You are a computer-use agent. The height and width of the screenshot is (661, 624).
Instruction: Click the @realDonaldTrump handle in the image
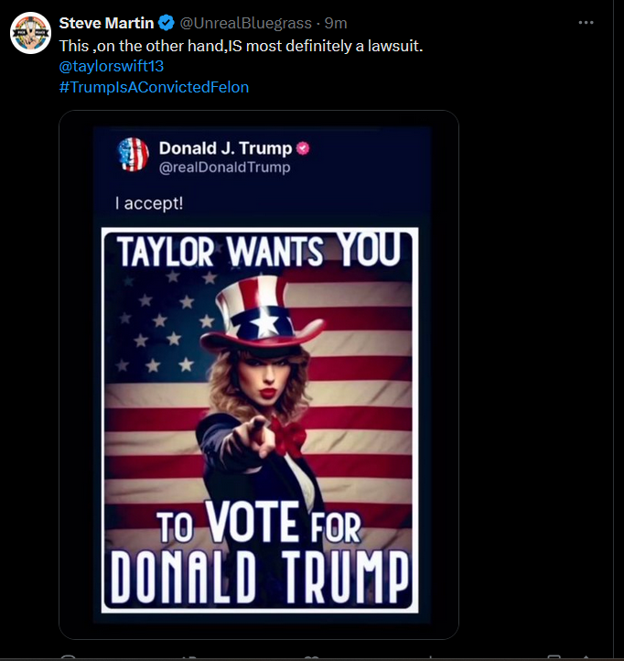(x=224, y=168)
